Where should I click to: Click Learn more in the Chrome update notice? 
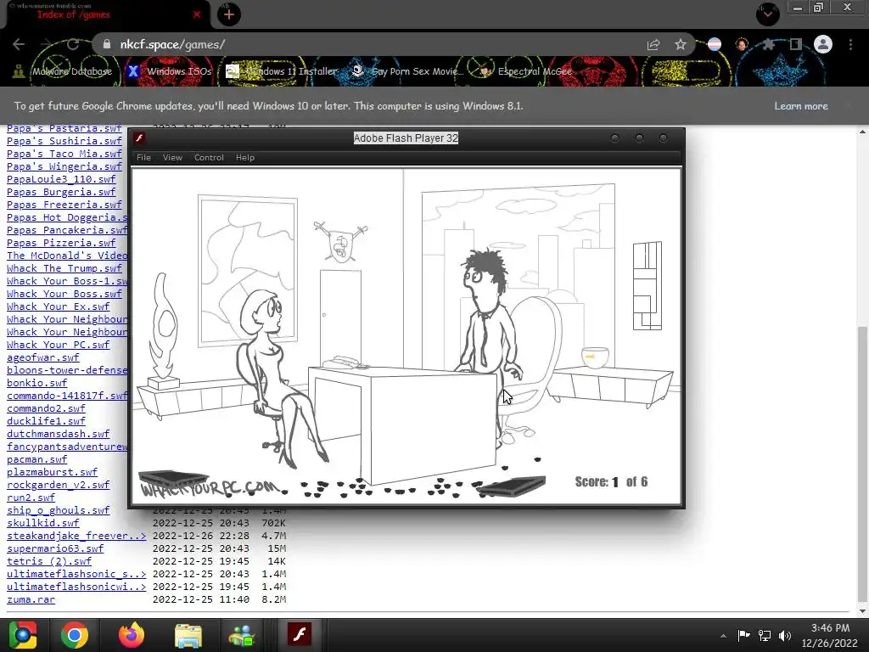[x=801, y=106]
